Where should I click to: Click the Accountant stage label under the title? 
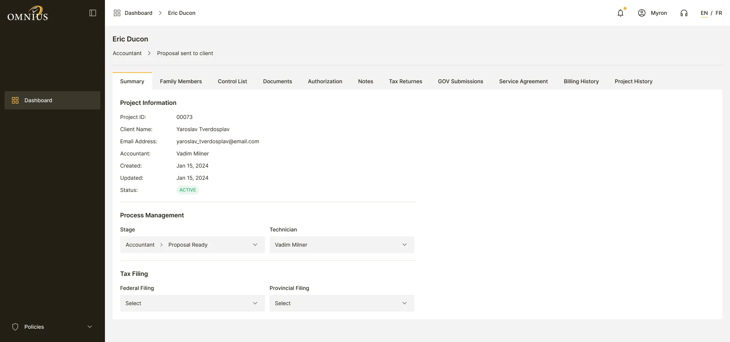(127, 53)
